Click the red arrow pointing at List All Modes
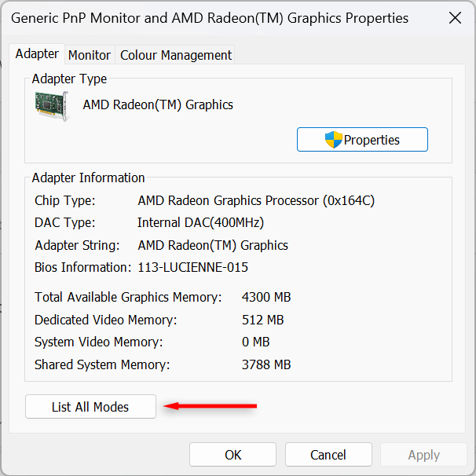 point(211,406)
